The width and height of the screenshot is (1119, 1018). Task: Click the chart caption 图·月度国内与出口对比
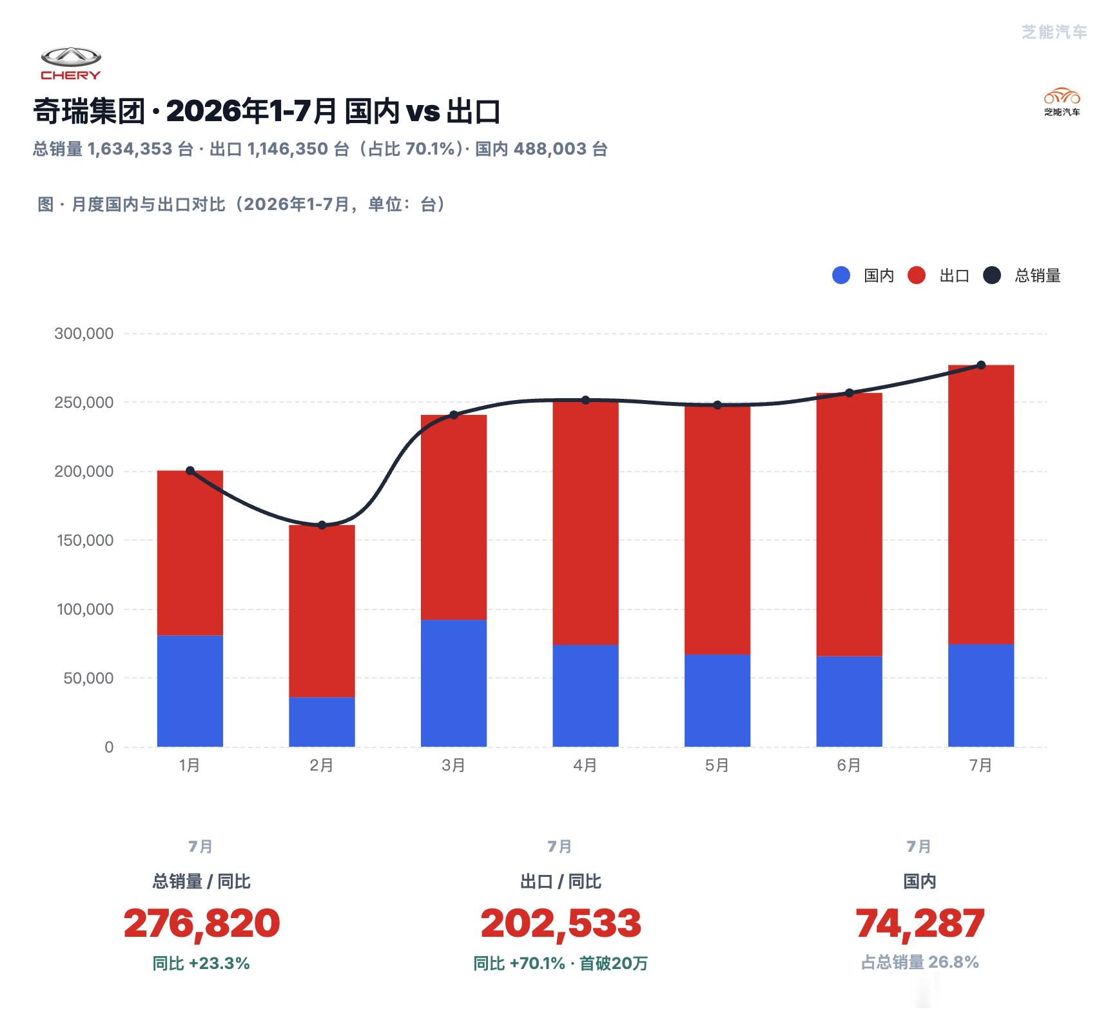pos(242,204)
